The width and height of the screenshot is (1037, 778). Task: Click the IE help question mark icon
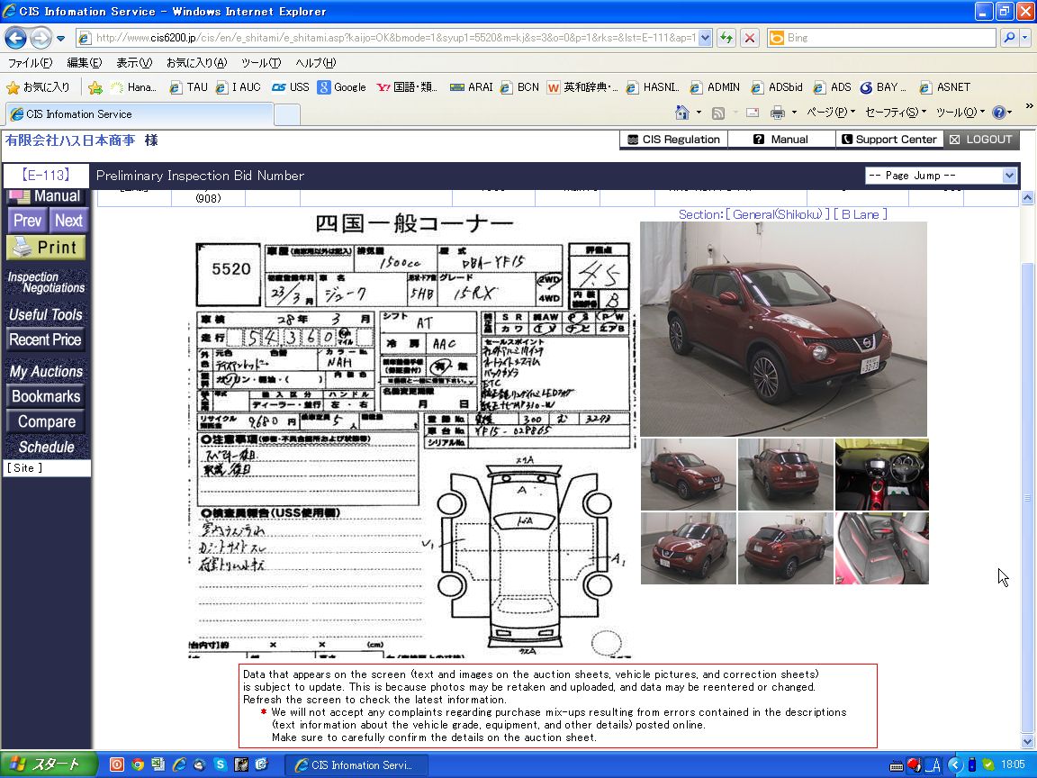[997, 113]
